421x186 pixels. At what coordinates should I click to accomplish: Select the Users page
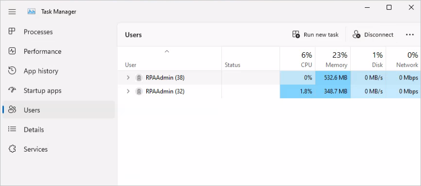tap(59, 110)
